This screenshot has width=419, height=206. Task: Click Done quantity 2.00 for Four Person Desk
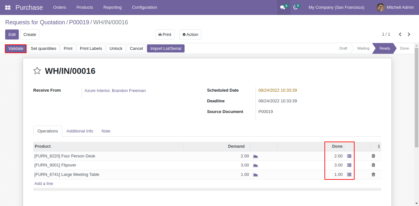click(x=338, y=156)
